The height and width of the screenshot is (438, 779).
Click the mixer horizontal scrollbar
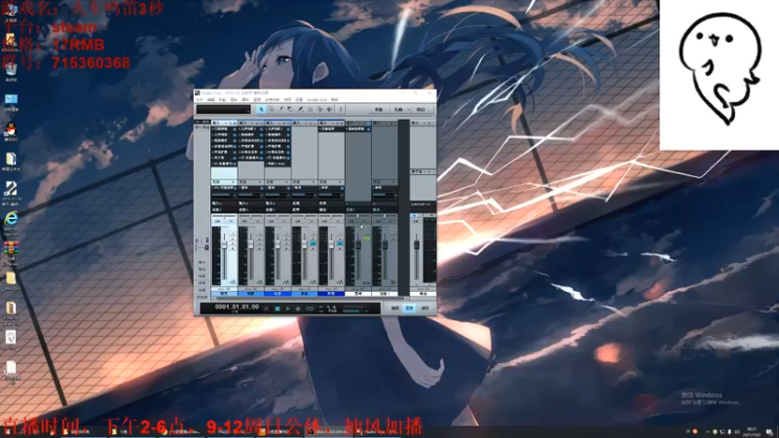click(x=309, y=299)
